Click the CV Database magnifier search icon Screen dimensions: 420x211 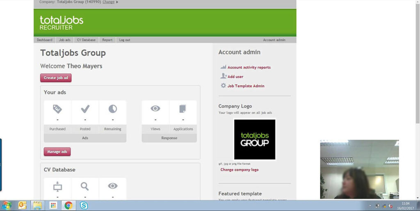pos(85,186)
